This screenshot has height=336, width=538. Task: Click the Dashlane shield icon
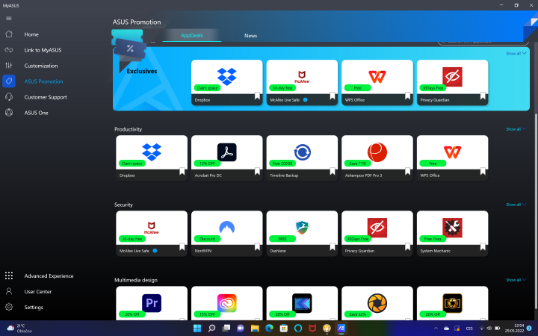[302, 227]
